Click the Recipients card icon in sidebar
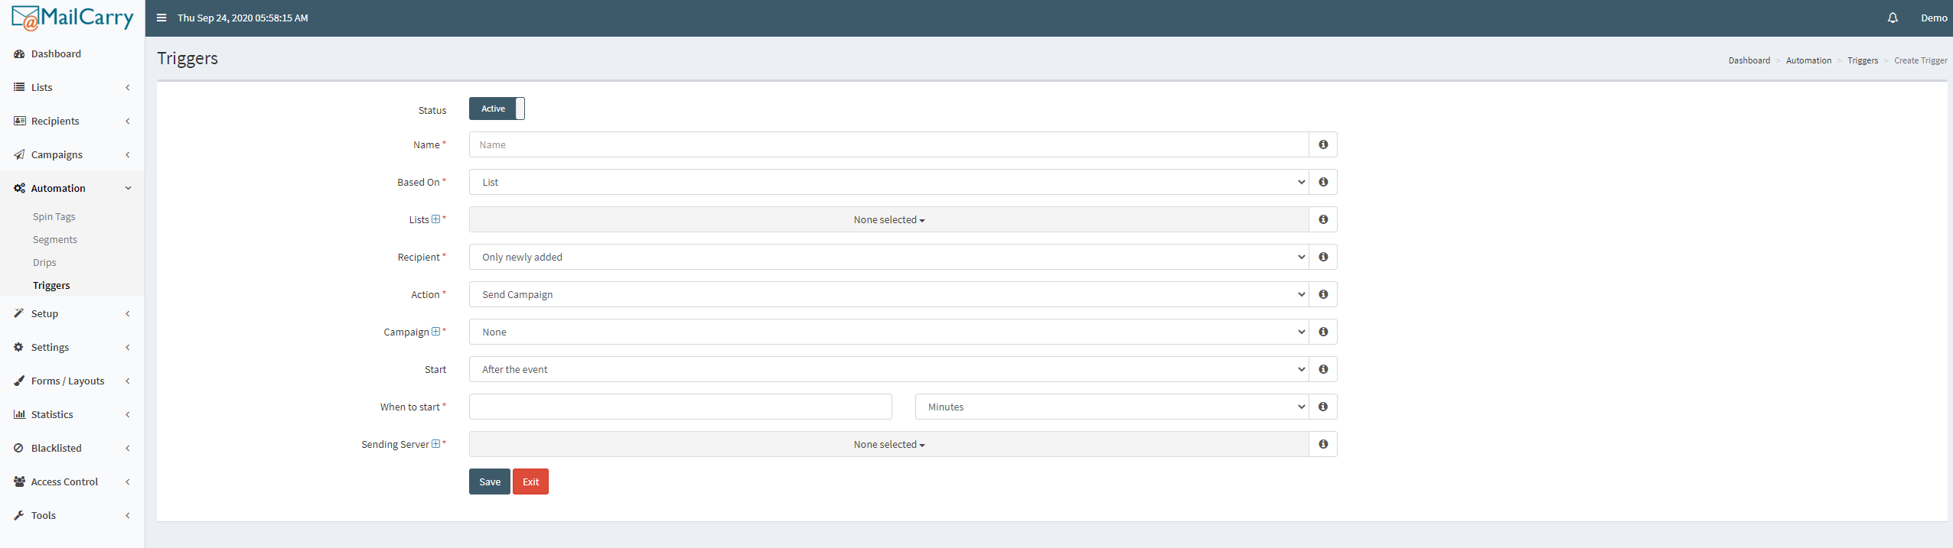The height and width of the screenshot is (548, 1953). [x=19, y=121]
